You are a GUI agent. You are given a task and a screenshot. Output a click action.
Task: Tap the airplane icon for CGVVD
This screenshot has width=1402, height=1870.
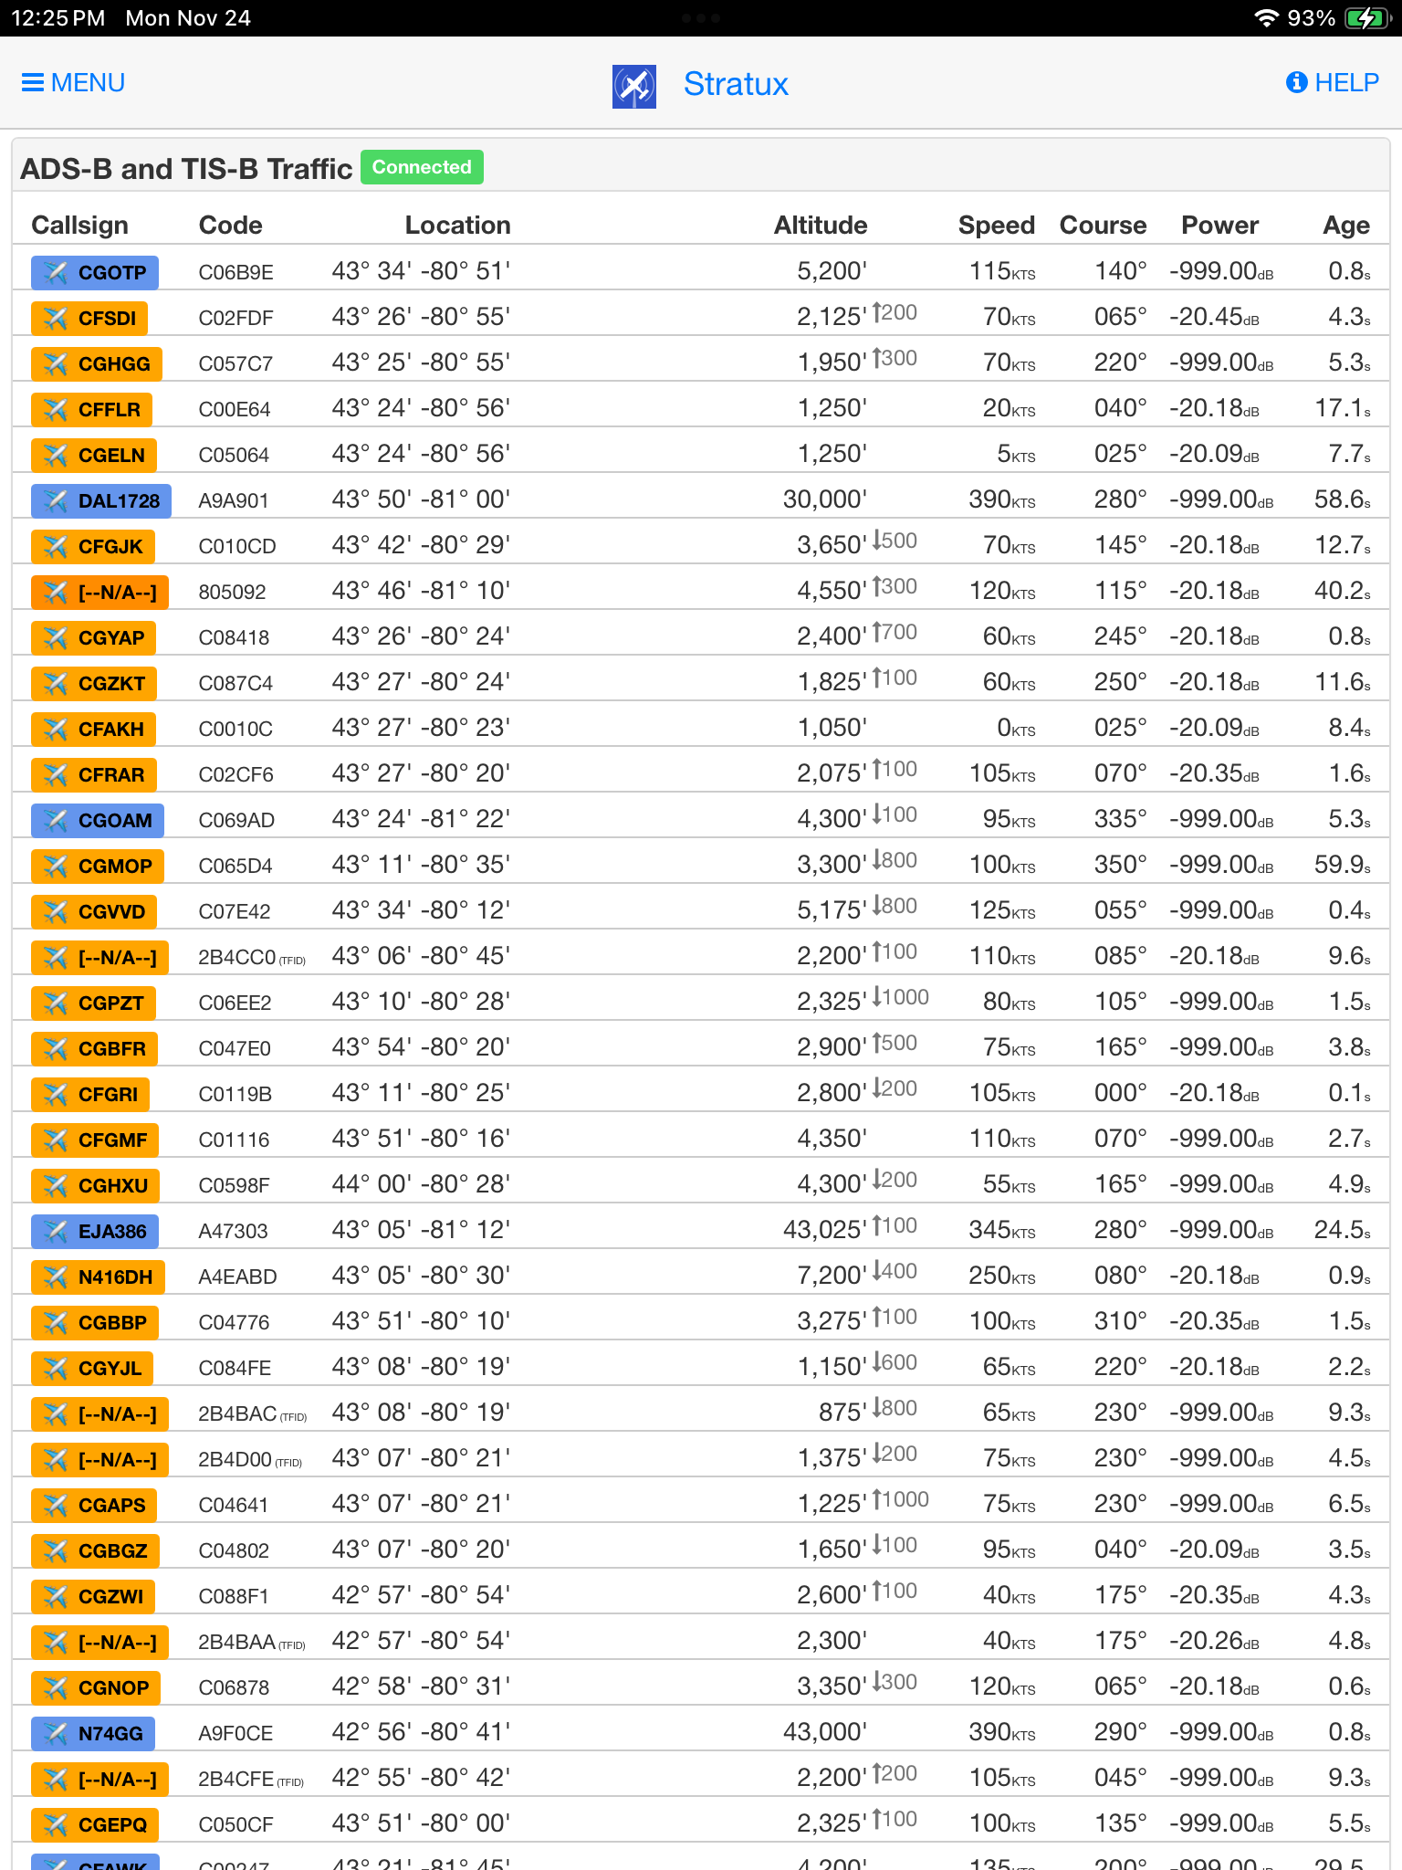(x=56, y=911)
